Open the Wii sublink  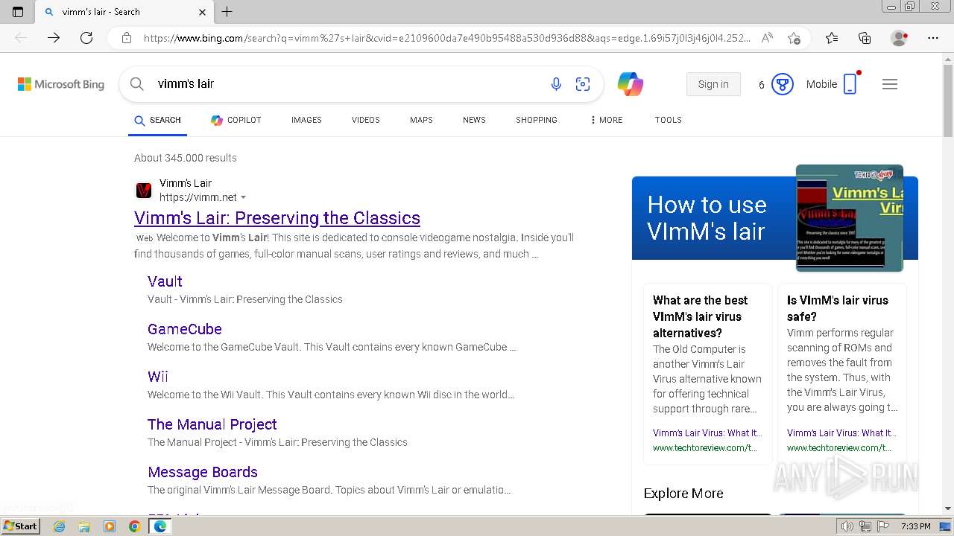158,377
